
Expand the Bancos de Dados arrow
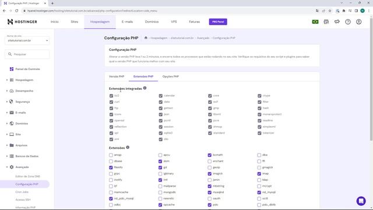7,156
